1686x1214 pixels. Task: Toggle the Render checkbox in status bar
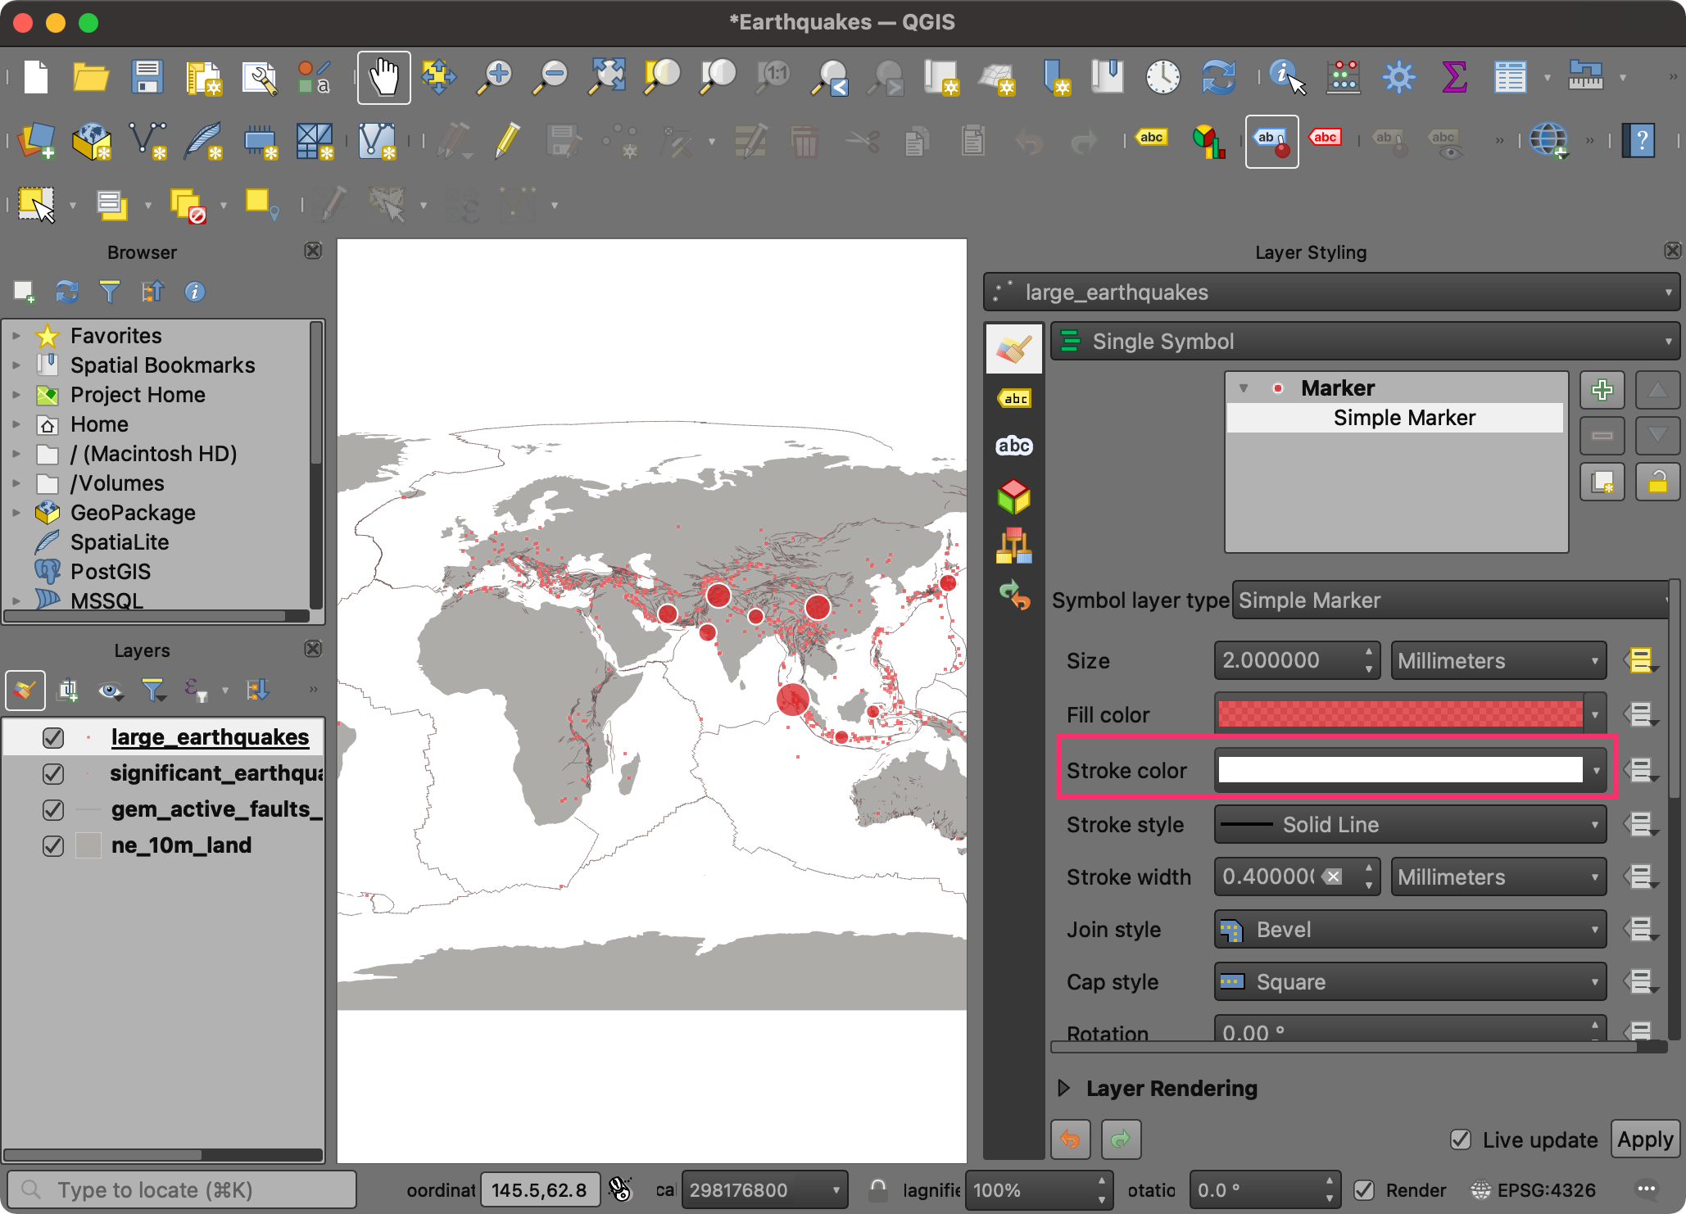[1364, 1189]
